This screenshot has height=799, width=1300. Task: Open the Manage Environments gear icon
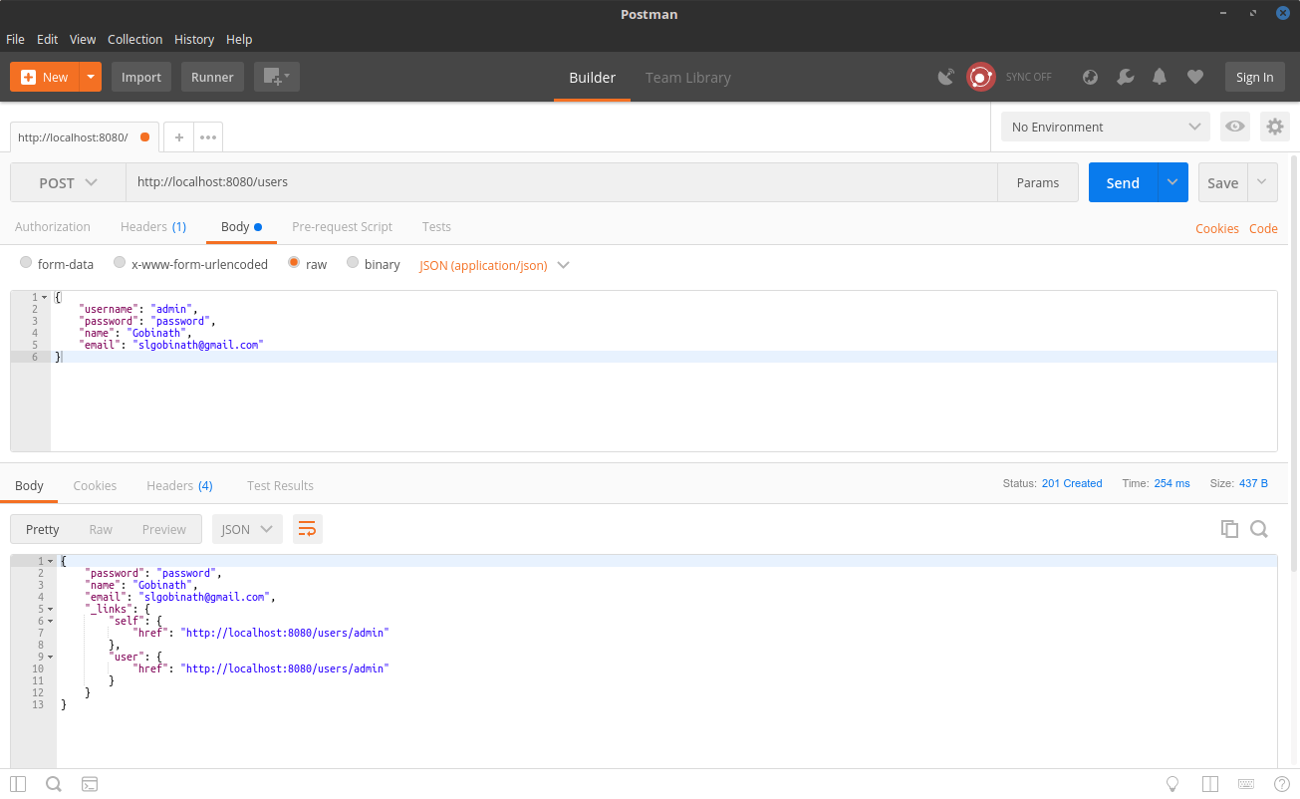[x=1274, y=127]
